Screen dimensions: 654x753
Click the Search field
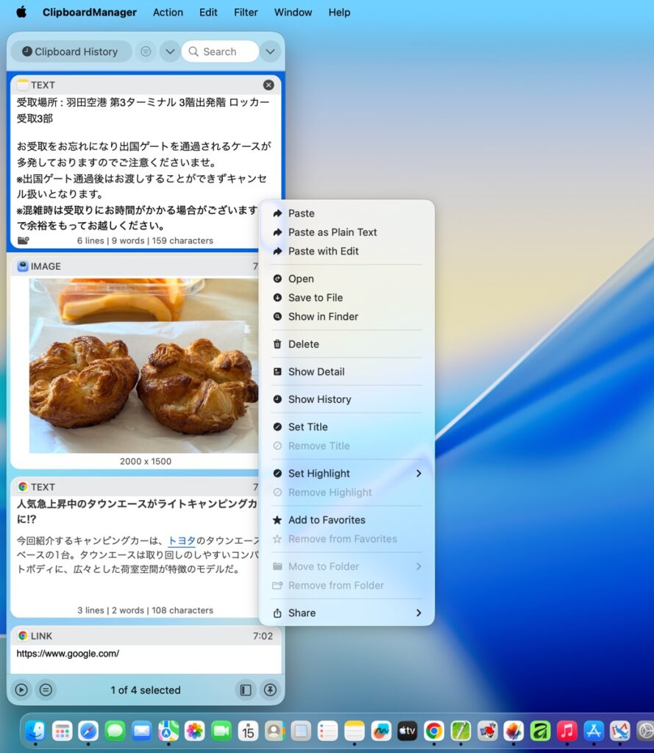(x=221, y=51)
